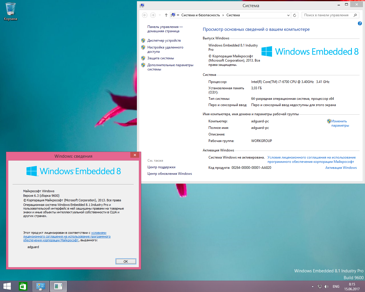Click shield icon beside 'Настройка удаленного доступа'
Viewport: 365px width, 292px height.
(143, 47)
